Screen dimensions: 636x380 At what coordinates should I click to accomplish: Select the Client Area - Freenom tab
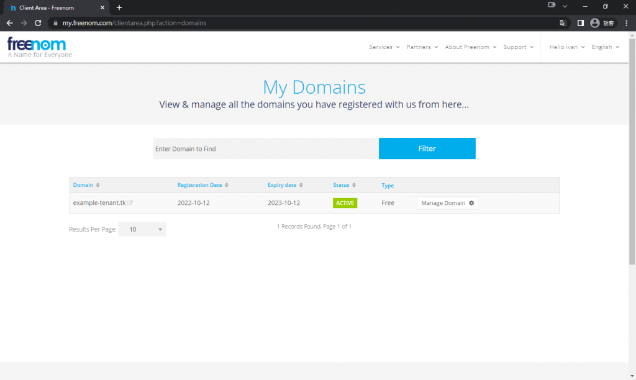pos(55,7)
